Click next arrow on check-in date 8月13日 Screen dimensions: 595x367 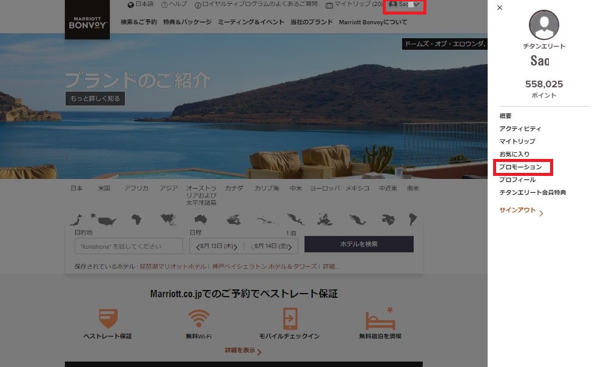coord(236,247)
